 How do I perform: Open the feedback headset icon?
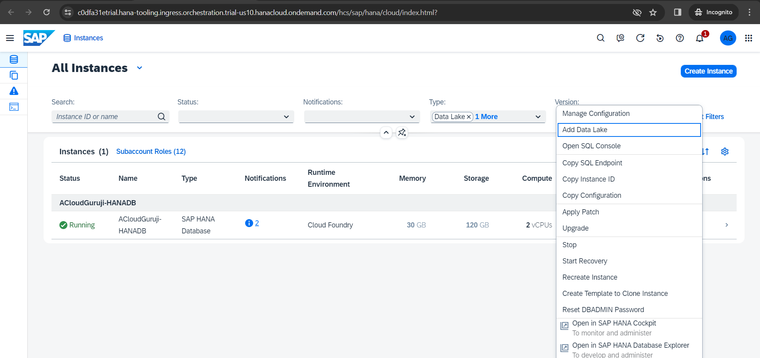coord(620,38)
